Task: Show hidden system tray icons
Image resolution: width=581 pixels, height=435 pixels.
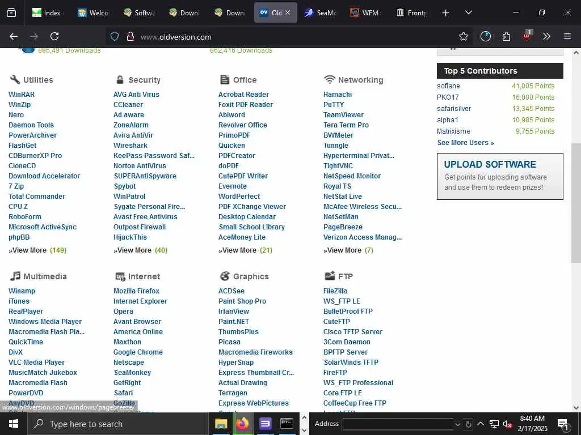Action: (x=480, y=424)
